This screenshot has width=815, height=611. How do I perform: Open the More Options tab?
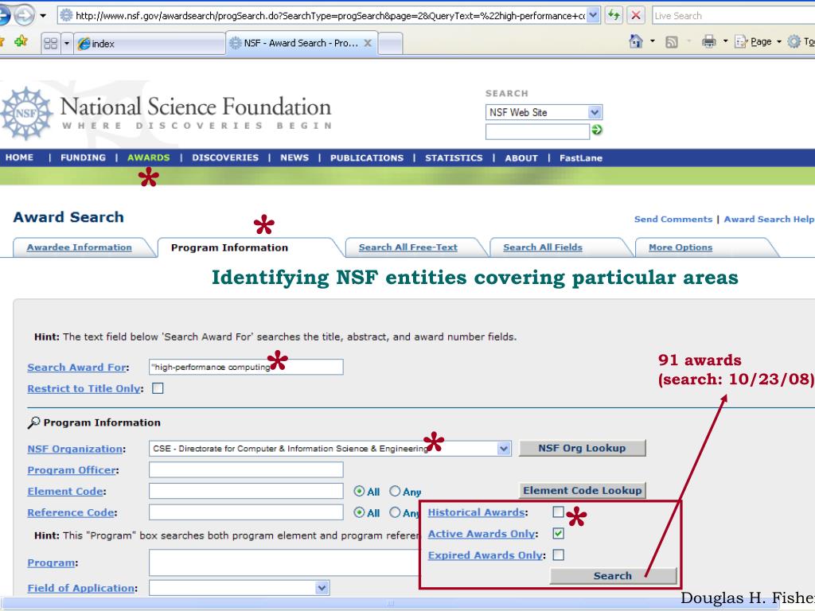click(680, 247)
